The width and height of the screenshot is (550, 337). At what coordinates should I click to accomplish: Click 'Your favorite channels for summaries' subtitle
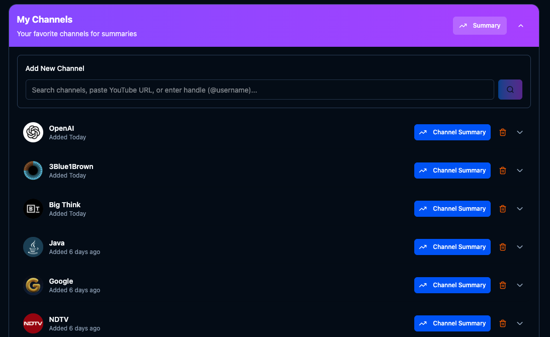point(77,34)
